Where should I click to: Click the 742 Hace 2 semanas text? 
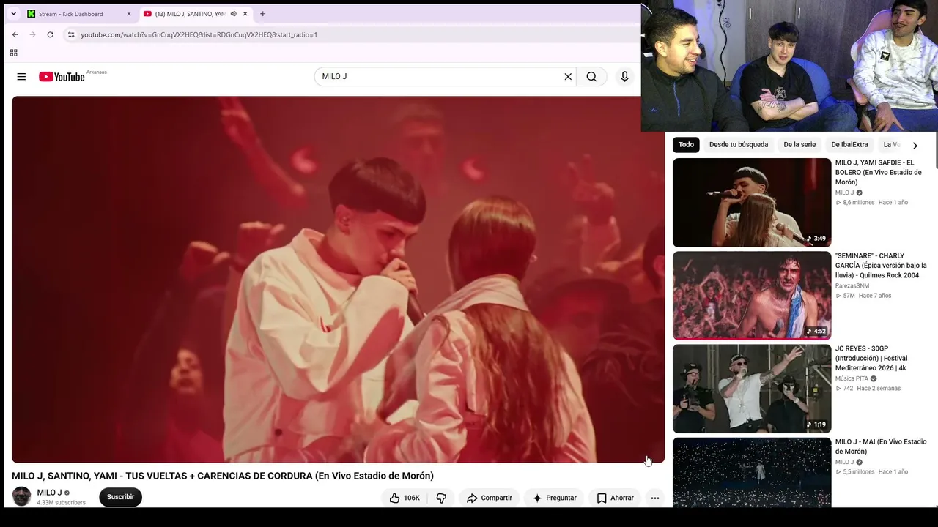[872, 389]
